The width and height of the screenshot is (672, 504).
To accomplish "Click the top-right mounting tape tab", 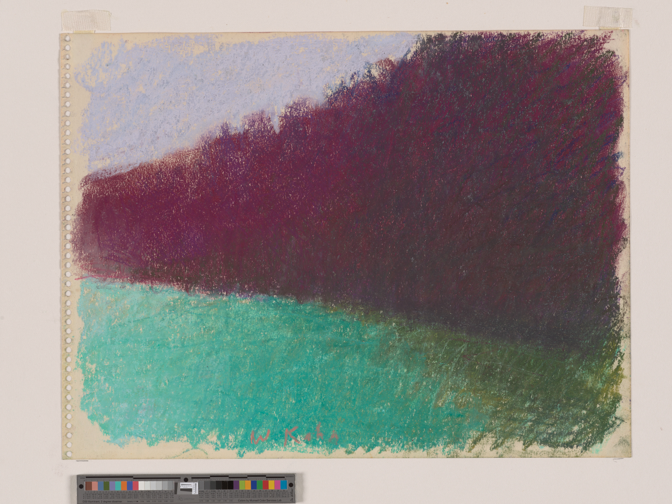I will pyautogui.click(x=608, y=16).
